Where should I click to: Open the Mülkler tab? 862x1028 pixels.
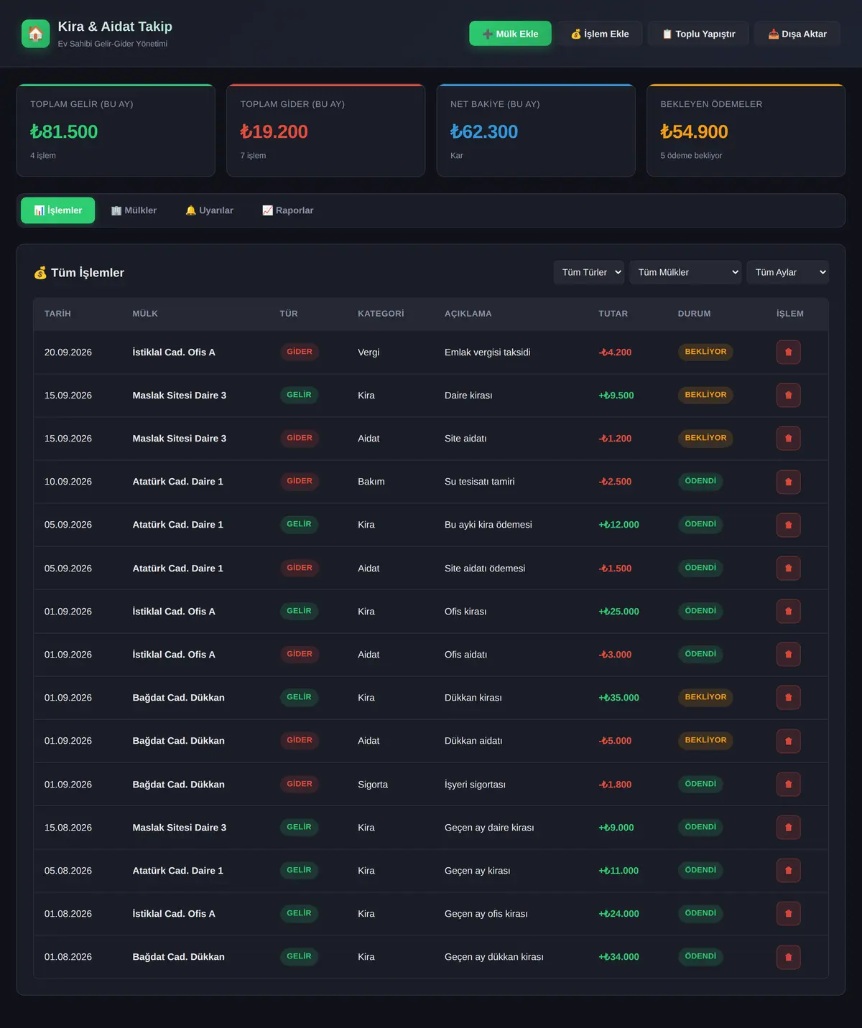point(134,210)
